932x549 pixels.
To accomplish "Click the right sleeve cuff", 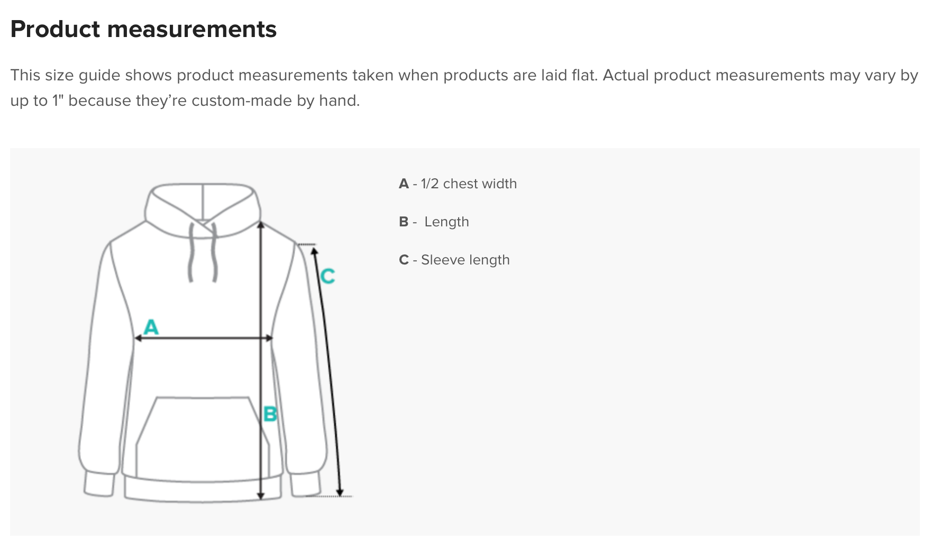I will click(x=305, y=484).
